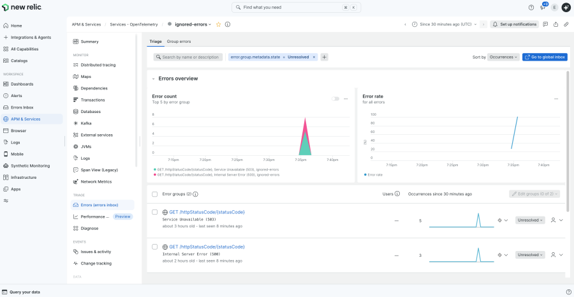Change Unresolved status for 500 error
574x297 pixels.
[530, 255]
